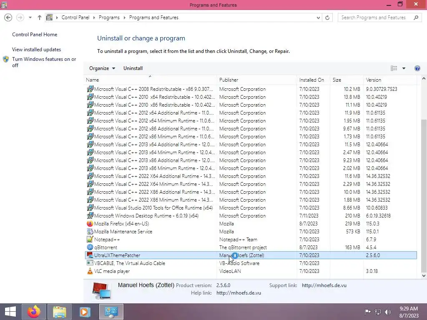Open the Help question mark icon
Screen dimensions: 427x320
(417, 68)
